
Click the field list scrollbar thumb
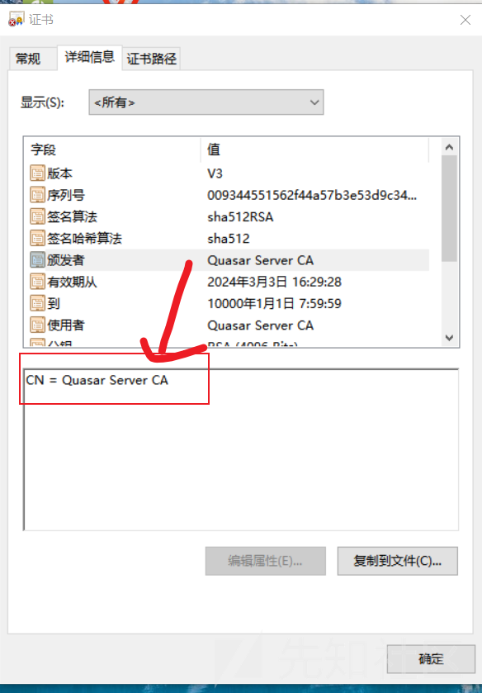point(449,208)
